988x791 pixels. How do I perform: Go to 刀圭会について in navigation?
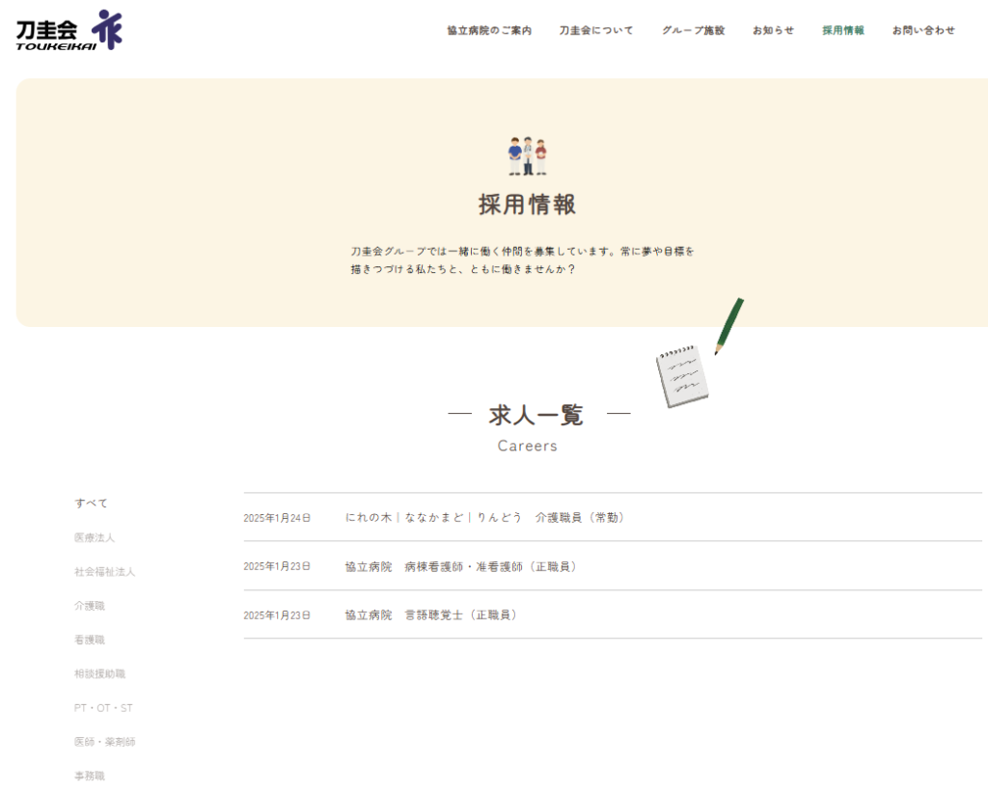coord(596,31)
